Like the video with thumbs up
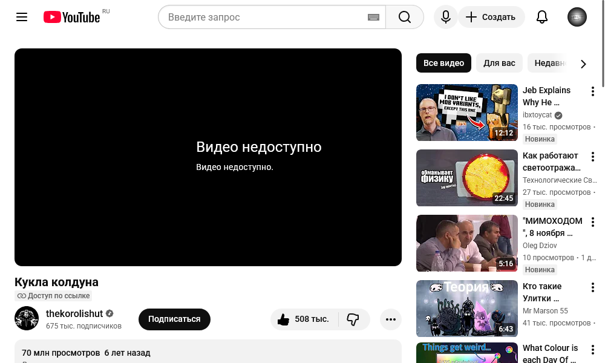Image resolution: width=605 pixels, height=363 pixels. [x=304, y=319]
